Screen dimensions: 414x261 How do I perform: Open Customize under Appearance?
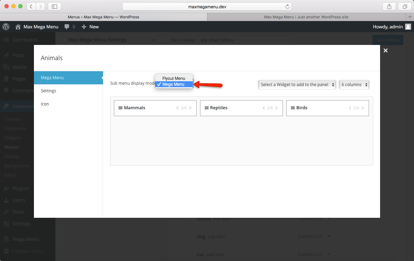(15, 128)
